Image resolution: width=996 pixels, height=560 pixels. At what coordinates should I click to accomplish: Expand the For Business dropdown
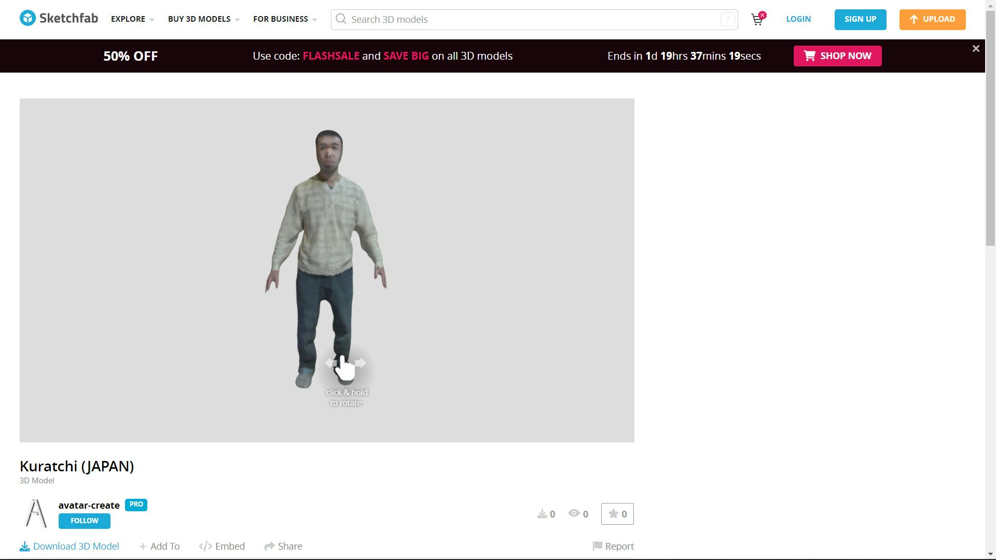click(285, 19)
